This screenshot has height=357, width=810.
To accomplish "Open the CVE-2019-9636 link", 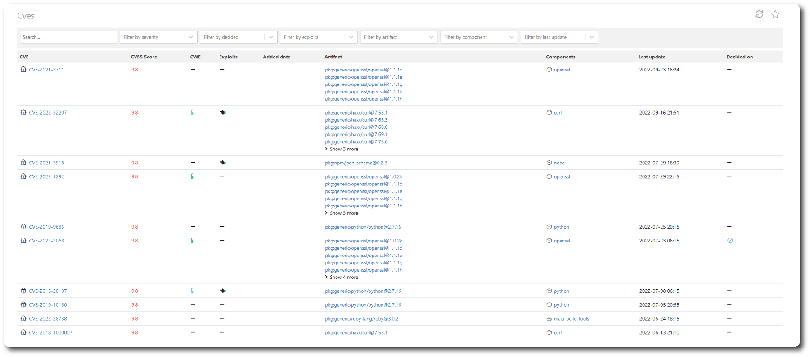I will (46, 227).
